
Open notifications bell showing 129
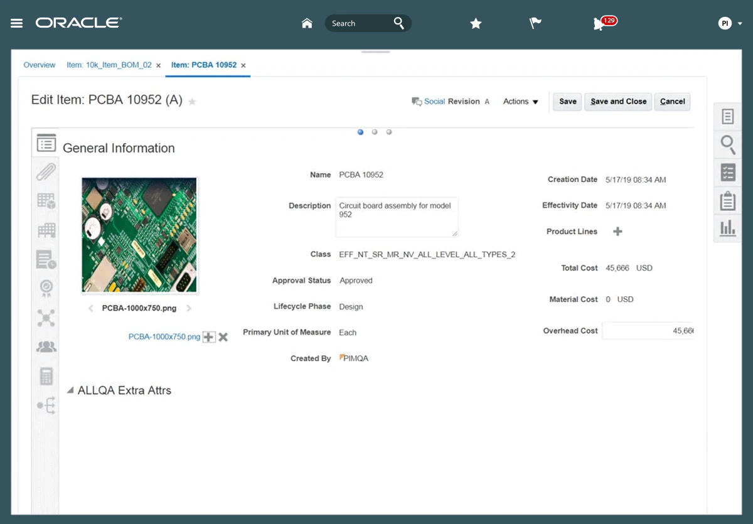tap(600, 24)
